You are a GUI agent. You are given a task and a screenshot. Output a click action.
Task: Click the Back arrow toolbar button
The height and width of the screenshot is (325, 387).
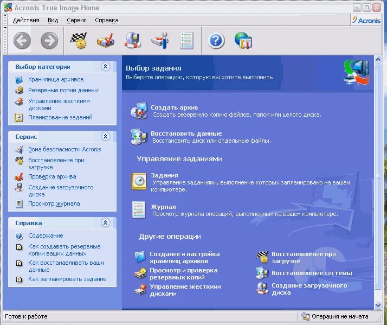pos(22,41)
